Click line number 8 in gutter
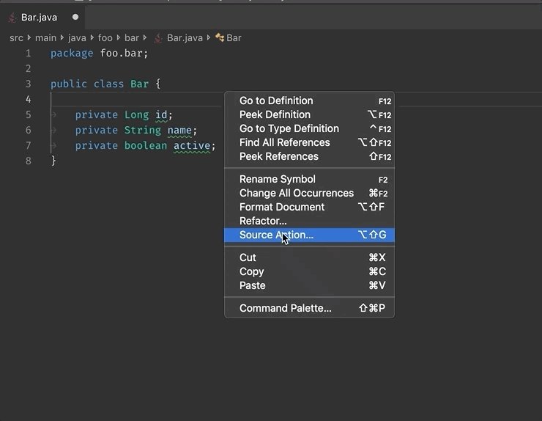542x421 pixels. [x=29, y=161]
